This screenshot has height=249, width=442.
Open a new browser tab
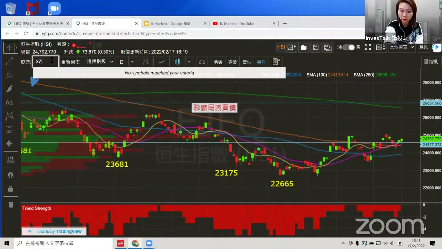[285, 24]
